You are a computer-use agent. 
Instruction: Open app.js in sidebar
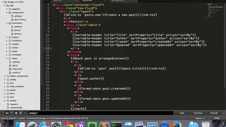point(15,65)
